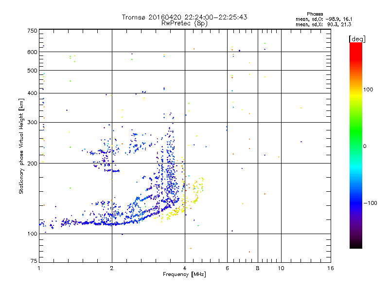
Task: Click the y-axis tick label '75'
Action: pyautogui.click(x=34, y=261)
